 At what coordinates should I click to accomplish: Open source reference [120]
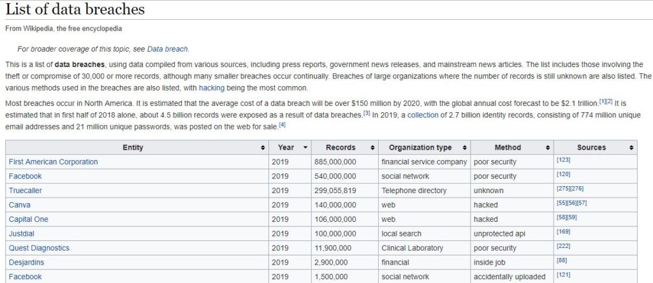pos(564,174)
